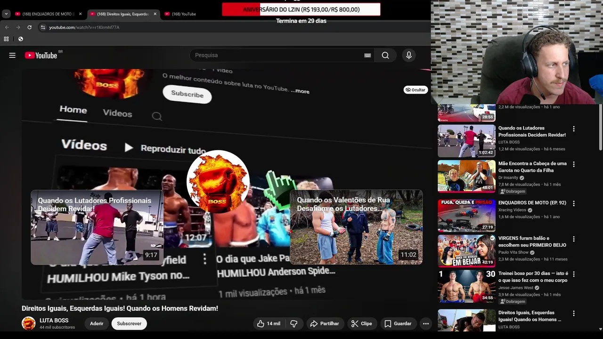
Task: Open title VIRGENS furam balão e escolhem
Action: (x=532, y=242)
